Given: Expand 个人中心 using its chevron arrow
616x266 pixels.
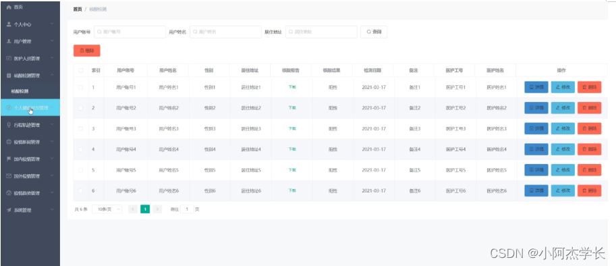Looking at the screenshot, I should (52, 24).
